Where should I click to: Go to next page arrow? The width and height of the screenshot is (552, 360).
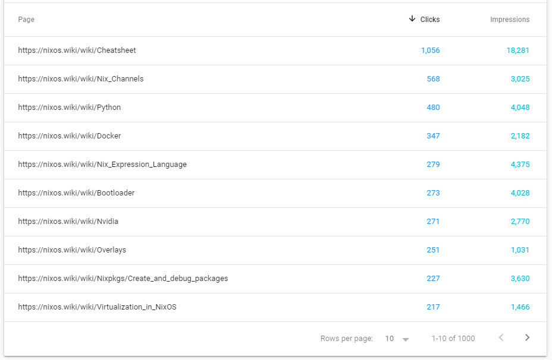[x=527, y=338]
